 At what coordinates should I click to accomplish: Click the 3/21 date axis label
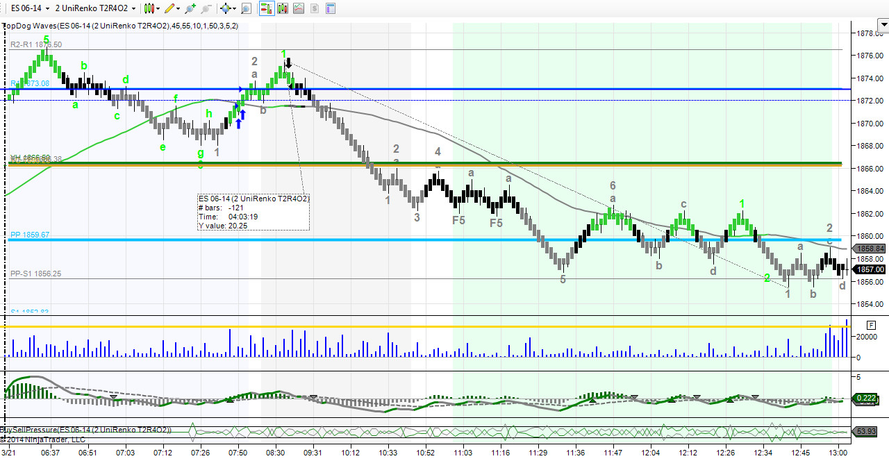coord(9,453)
